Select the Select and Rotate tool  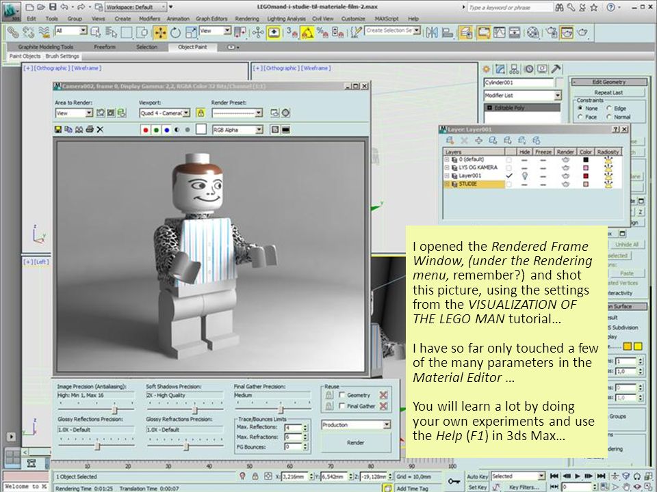(175, 32)
